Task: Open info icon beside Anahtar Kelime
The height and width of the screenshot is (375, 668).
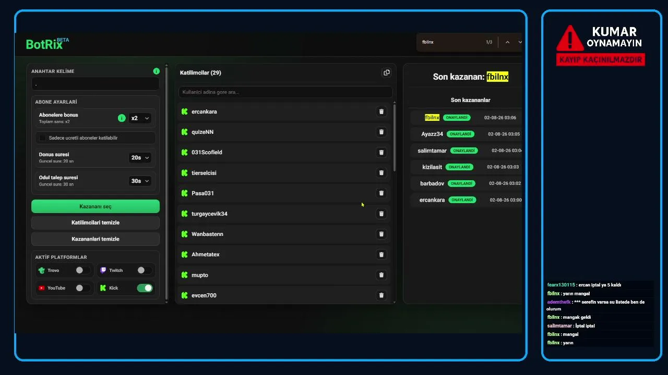Action: (156, 71)
